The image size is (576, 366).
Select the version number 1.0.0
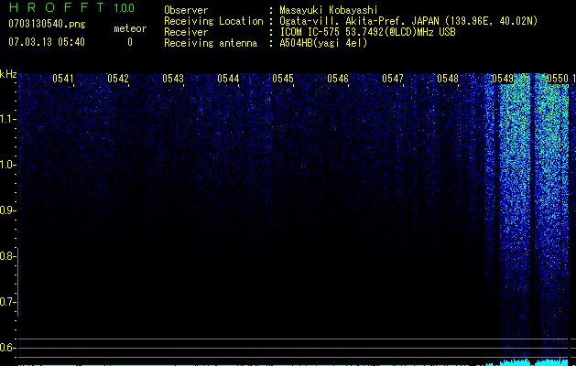[x=124, y=8]
